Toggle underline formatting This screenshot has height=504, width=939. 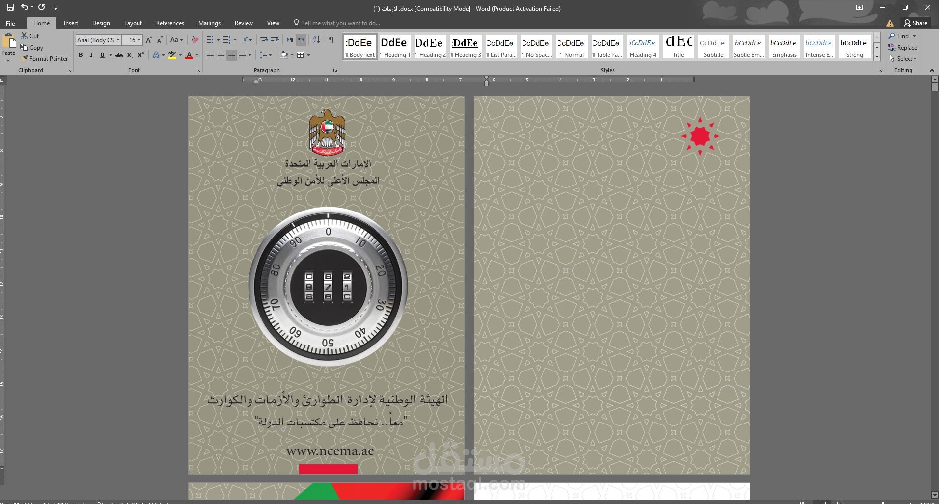102,55
